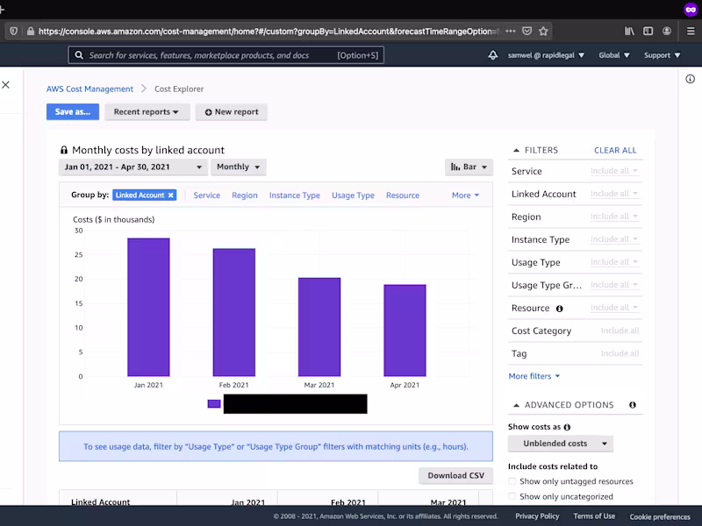Open the right-side info panel icon
The width and height of the screenshot is (702, 526).
[690, 80]
